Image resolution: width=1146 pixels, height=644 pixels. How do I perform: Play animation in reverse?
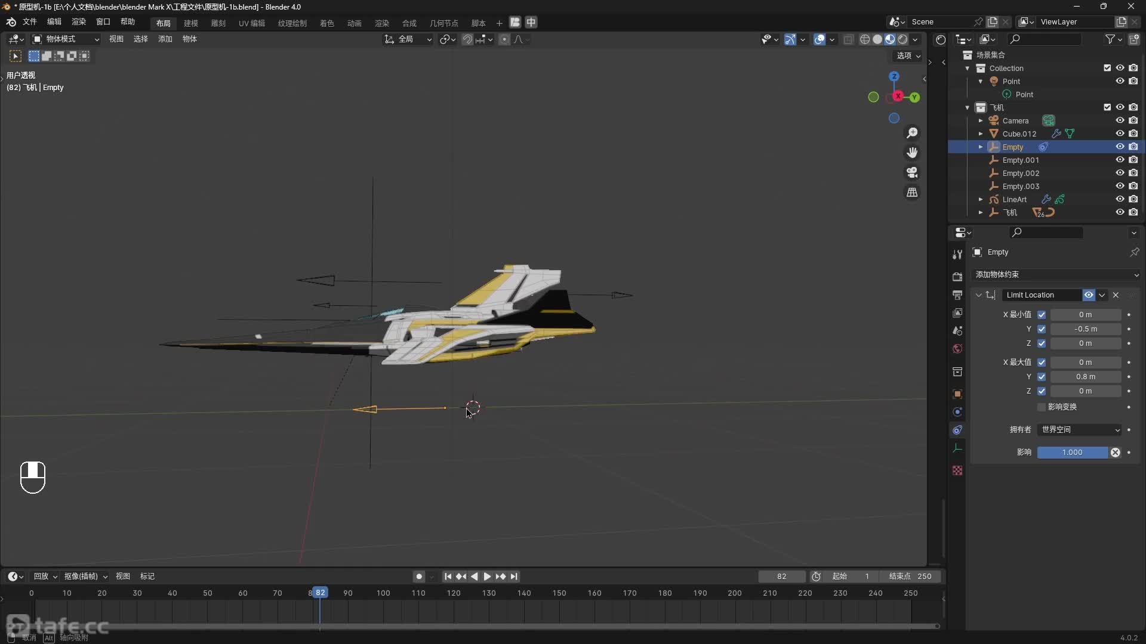coord(475,577)
